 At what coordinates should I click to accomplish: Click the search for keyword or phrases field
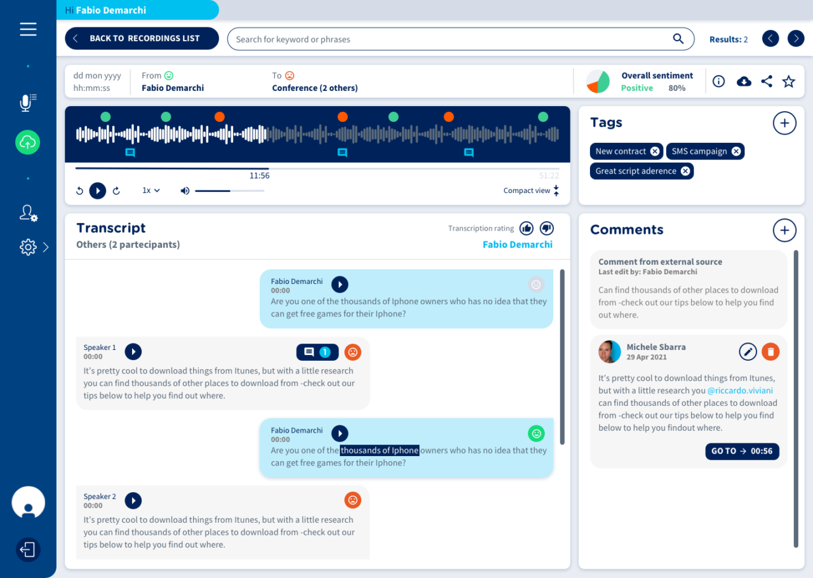click(x=445, y=39)
